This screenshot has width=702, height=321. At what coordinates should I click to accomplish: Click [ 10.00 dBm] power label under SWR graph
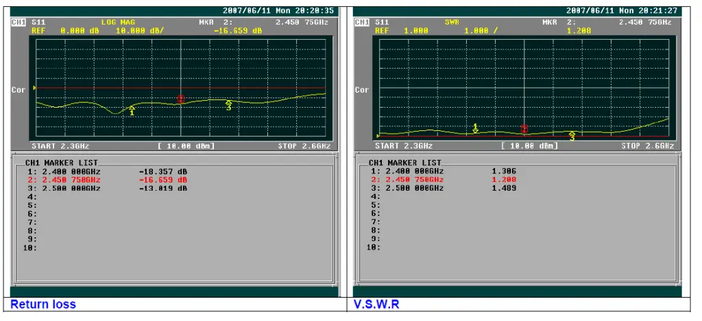pyautogui.click(x=529, y=146)
